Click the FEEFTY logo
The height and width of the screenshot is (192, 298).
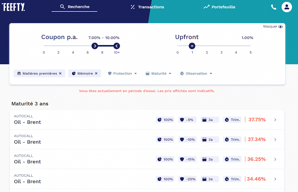tap(13, 7)
